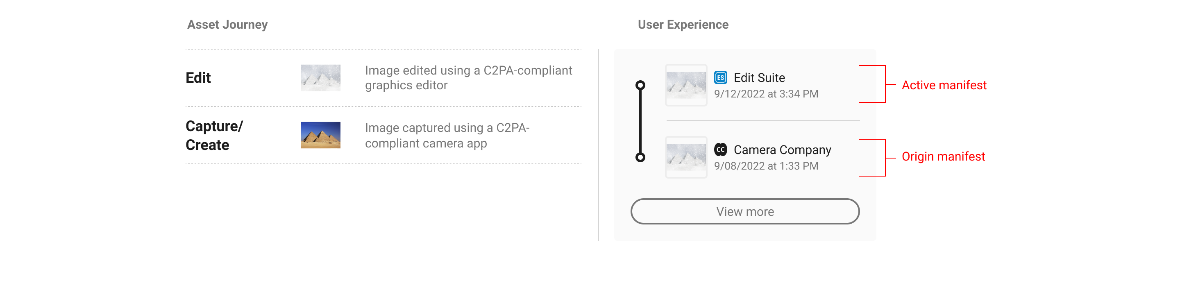The width and height of the screenshot is (1180, 290).
Task: Click the C2PA-compliant graphics editor description
Action: pos(468,78)
